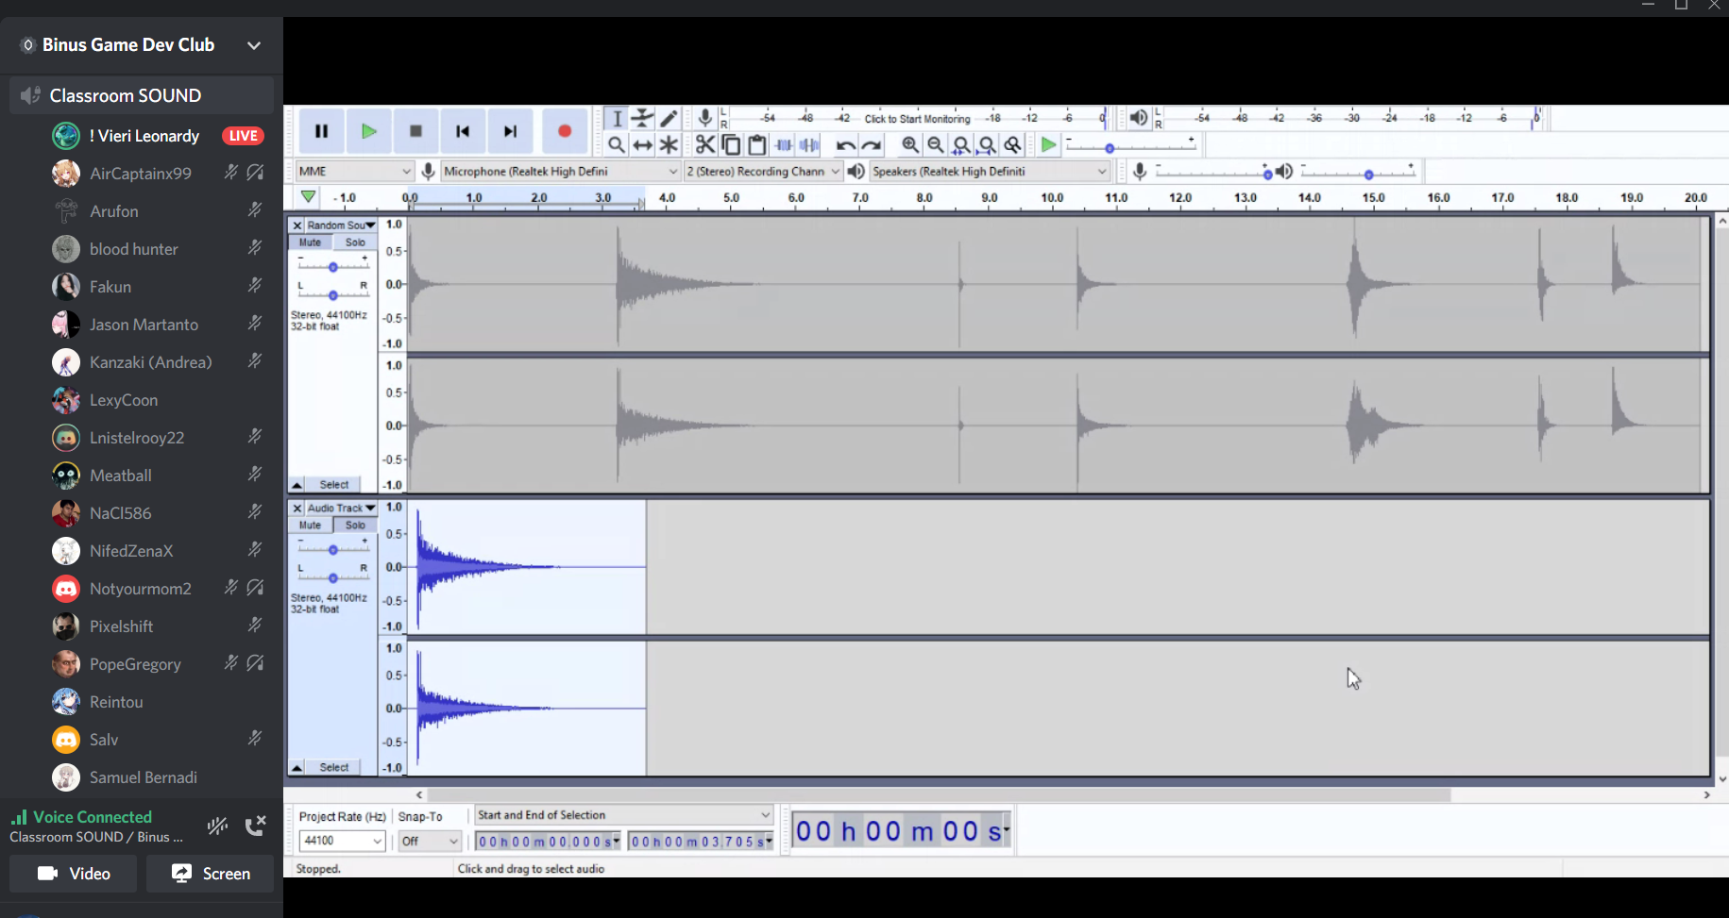Image resolution: width=1729 pixels, height=918 pixels.
Task: Click the Undo arrow icon
Action: pos(845,144)
